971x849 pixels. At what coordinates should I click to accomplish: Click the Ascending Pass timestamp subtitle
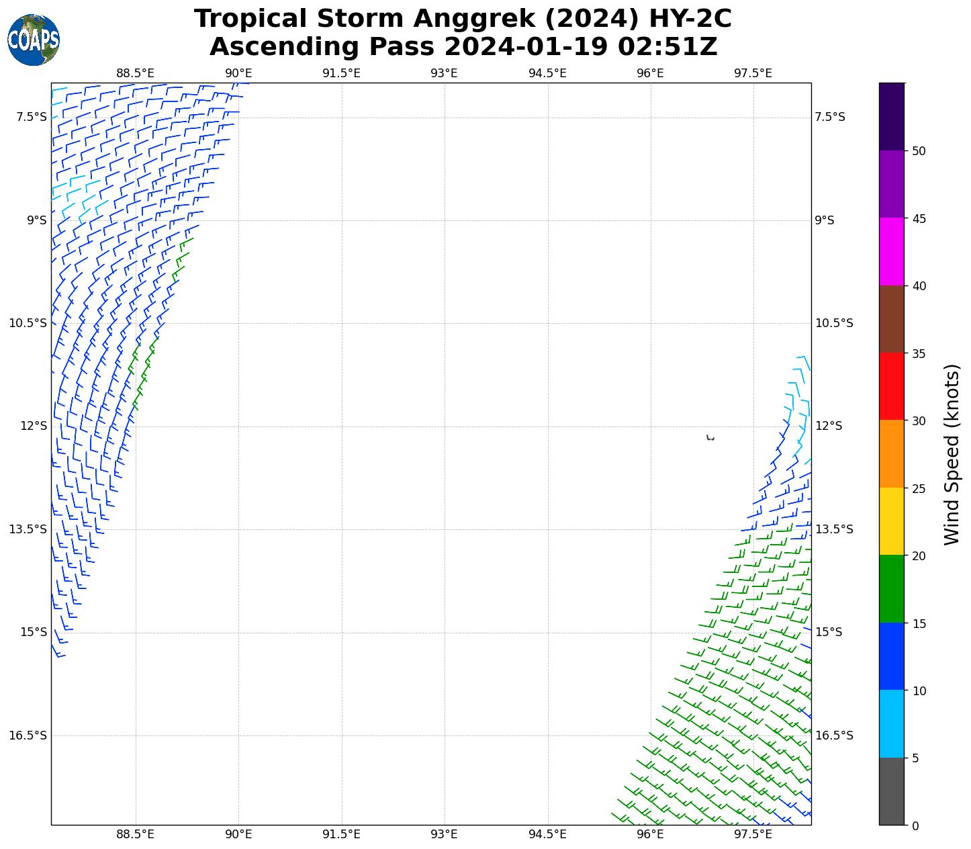pos(463,47)
